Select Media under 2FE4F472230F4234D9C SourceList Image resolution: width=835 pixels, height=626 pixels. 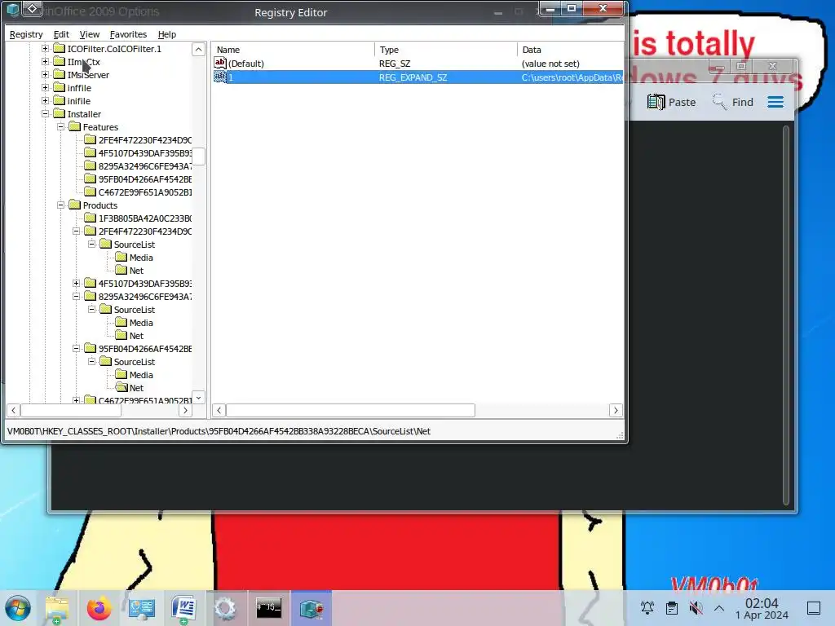[x=141, y=257]
